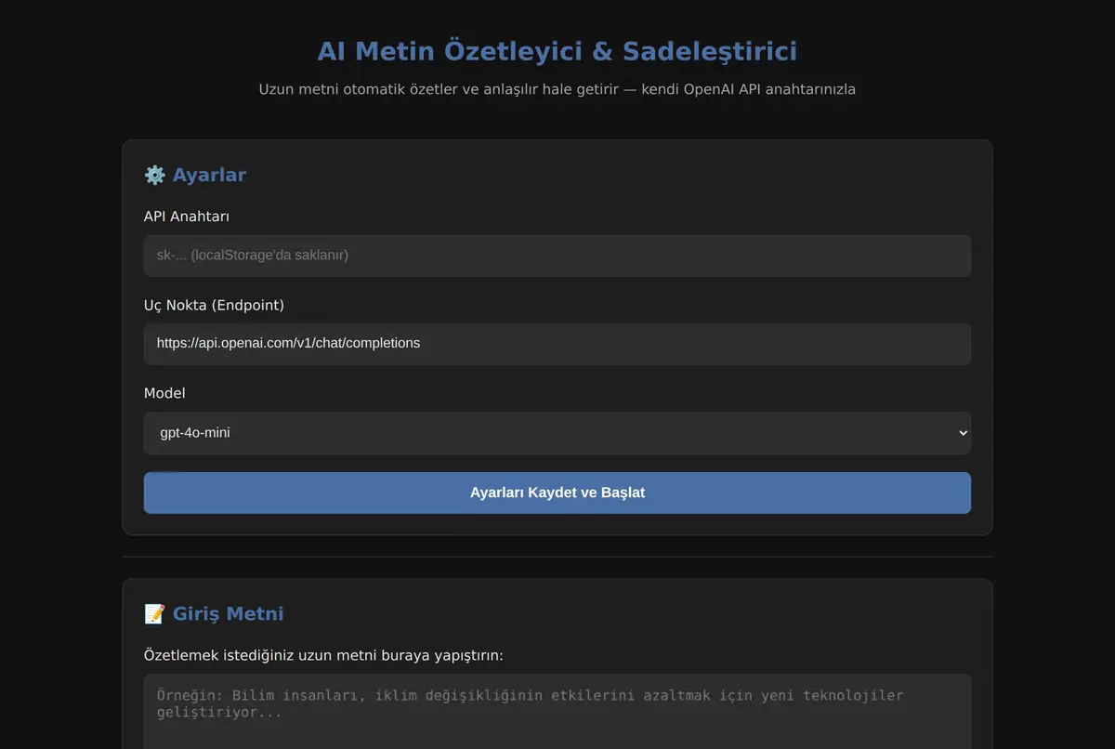This screenshot has height=749, width=1115.
Task: Click Ayarları Kaydet ve Başlat button
Action: click(x=557, y=493)
